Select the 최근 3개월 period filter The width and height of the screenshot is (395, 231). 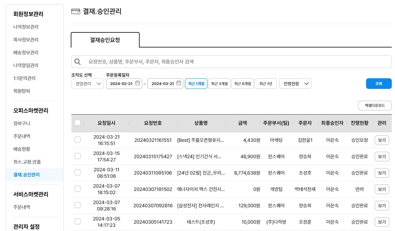tap(219, 84)
